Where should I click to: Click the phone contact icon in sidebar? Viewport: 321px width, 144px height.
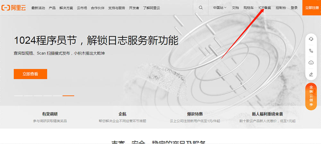[x=311, y=51]
